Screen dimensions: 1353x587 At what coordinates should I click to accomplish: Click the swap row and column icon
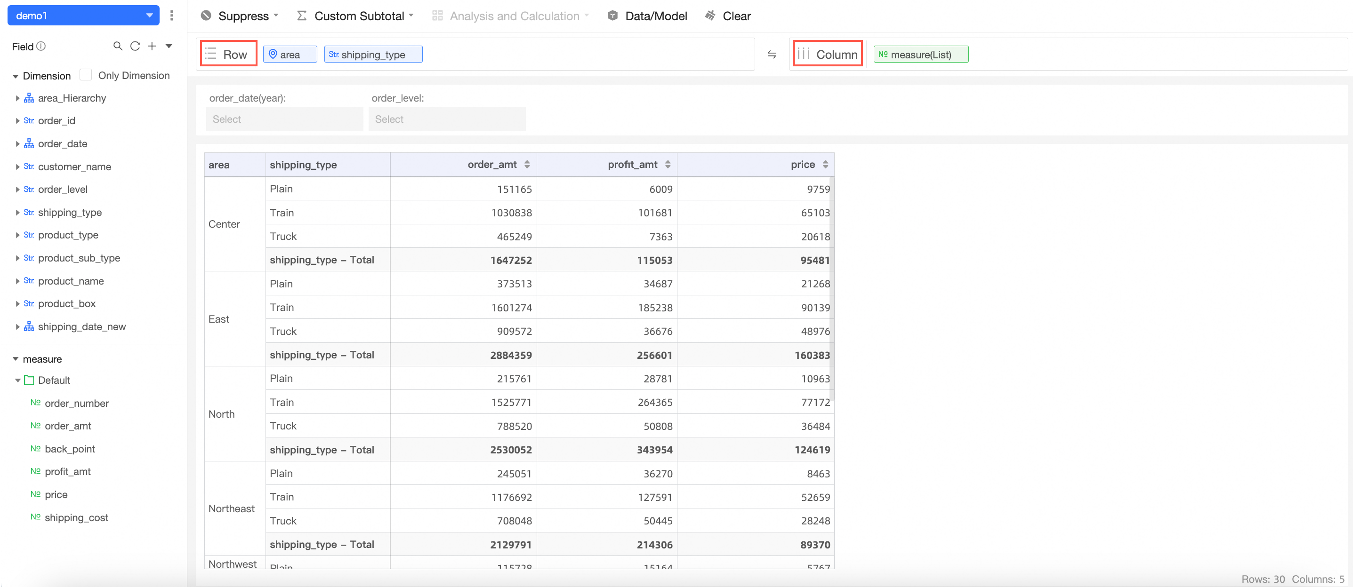point(772,55)
